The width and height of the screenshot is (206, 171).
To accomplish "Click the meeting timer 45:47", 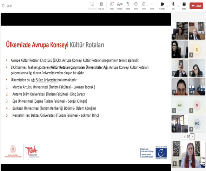I will click(9, 6).
